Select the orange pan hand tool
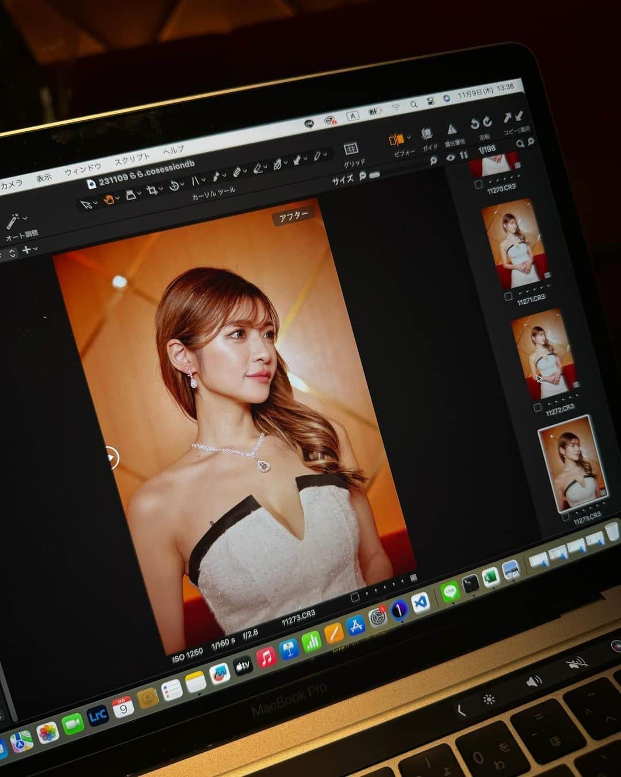Viewport: 621px width, 777px height. tap(109, 200)
